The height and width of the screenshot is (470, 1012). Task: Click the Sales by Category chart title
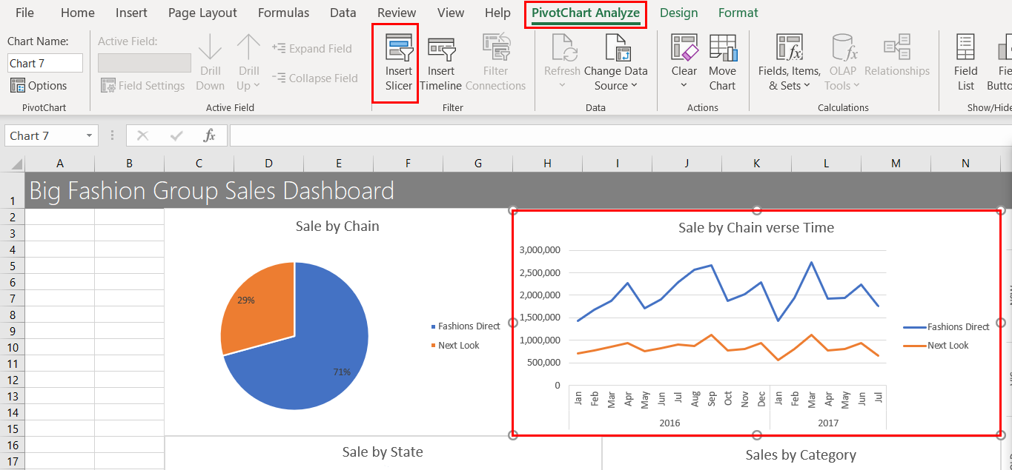801,455
